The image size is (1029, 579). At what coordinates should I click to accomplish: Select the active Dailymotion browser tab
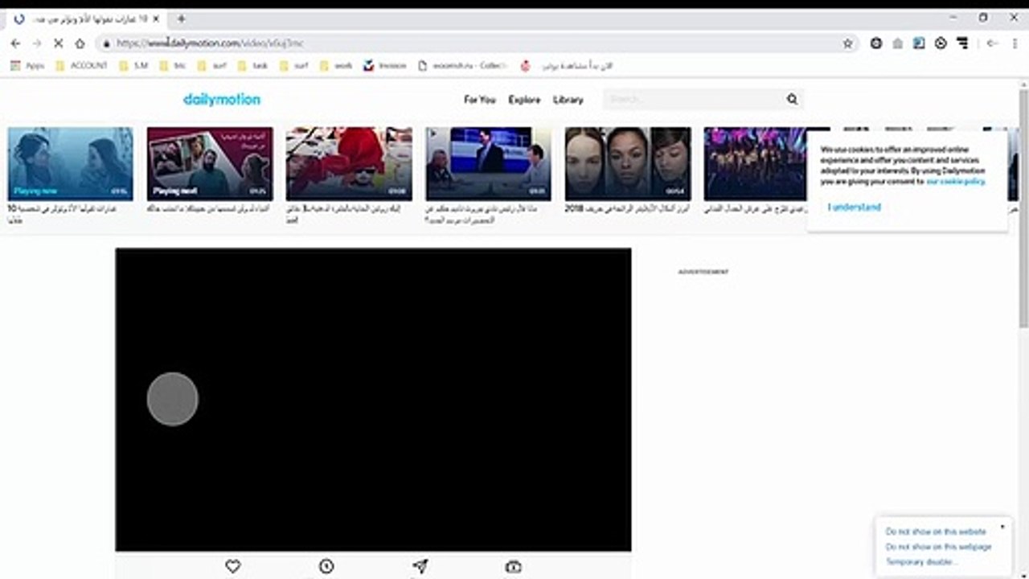(85, 18)
